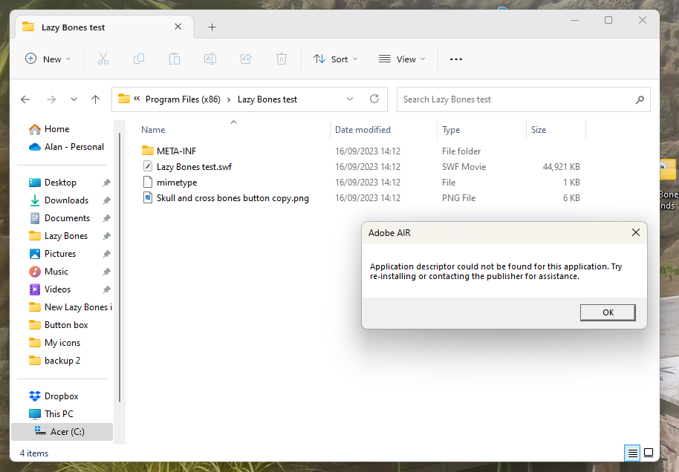Open Acer (C:) drive
Image resolution: width=679 pixels, height=472 pixels.
62,431
